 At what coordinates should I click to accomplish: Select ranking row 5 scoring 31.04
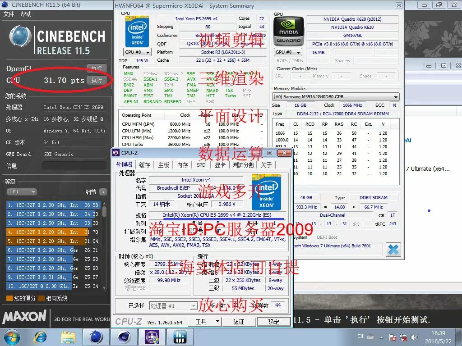[53, 241]
